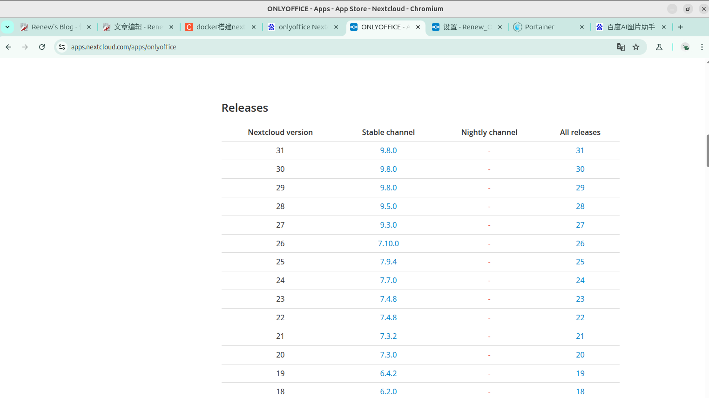Go forward to the next page
709x398 pixels.
pos(25,47)
